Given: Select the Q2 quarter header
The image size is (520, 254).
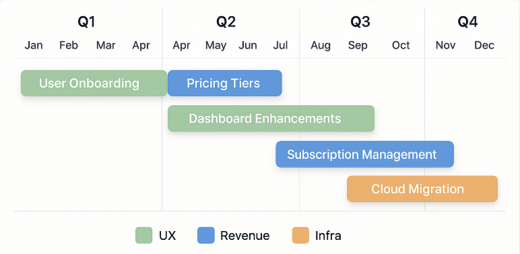Looking at the screenshot, I should [226, 22].
